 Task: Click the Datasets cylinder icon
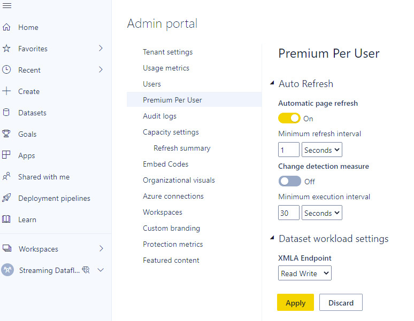[x=6, y=112]
